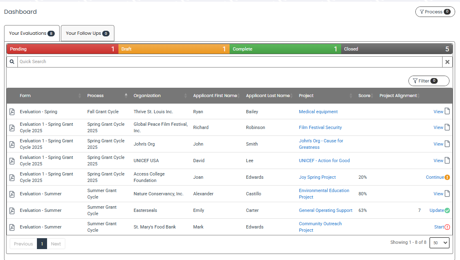The width and height of the screenshot is (460, 260).
Task: Filter by Pending status bar
Action: coord(62,49)
